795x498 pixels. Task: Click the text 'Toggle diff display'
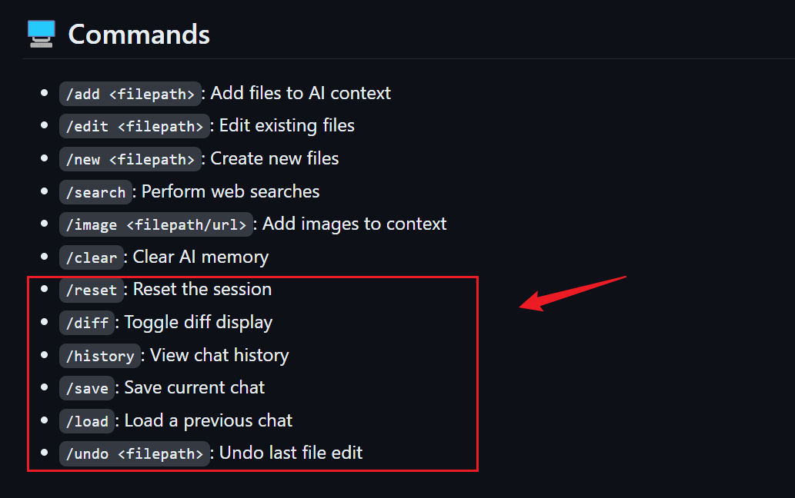199,322
